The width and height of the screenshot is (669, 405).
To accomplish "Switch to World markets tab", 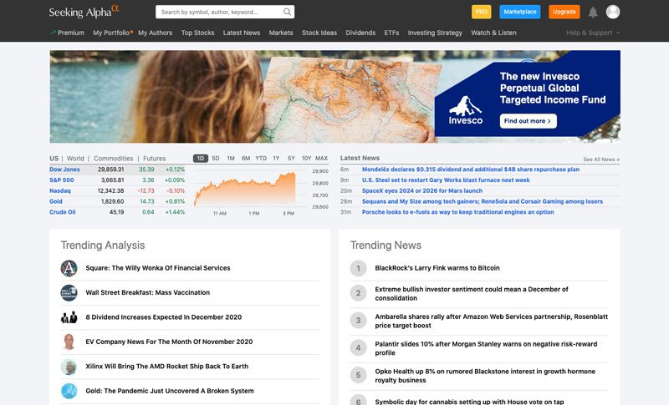I will click(x=75, y=159).
